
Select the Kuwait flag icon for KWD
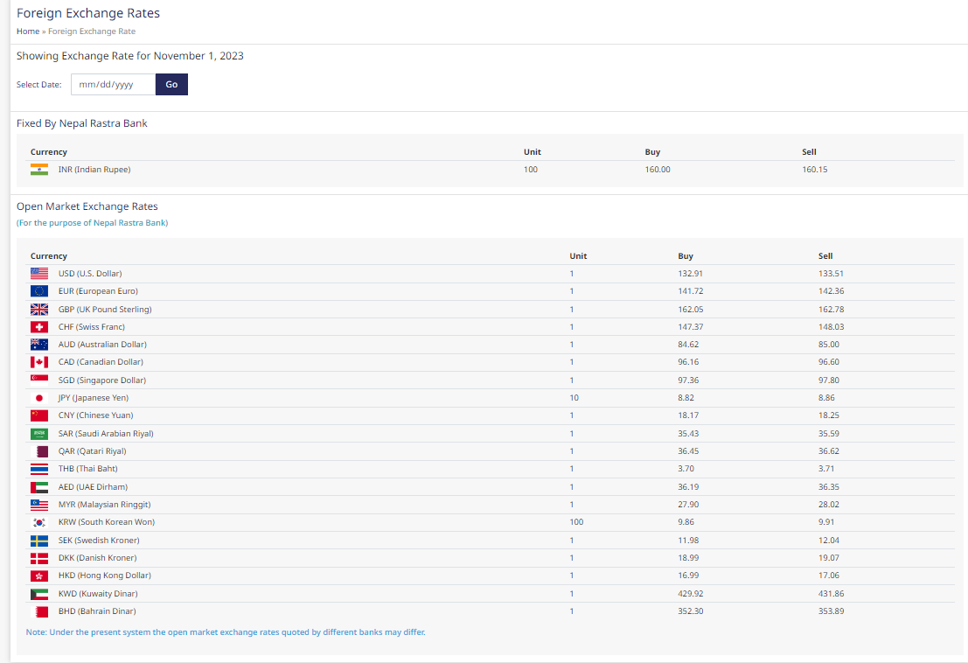[x=39, y=594]
